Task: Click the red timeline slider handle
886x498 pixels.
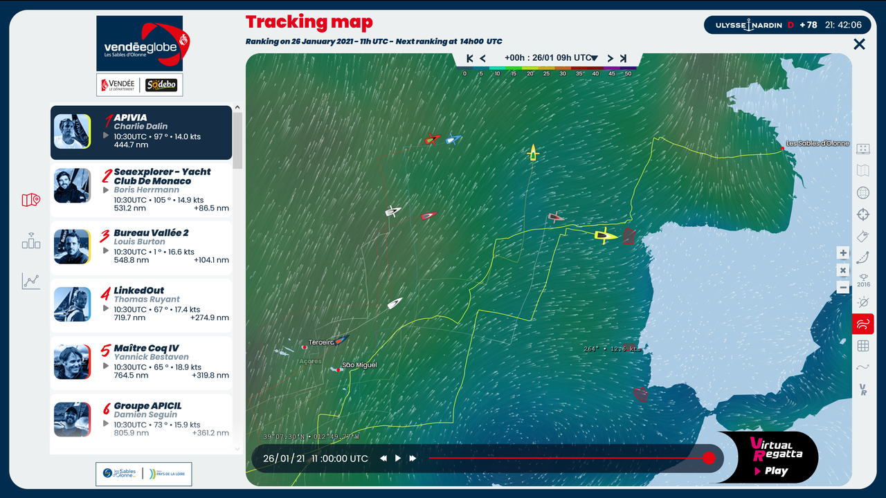Action: point(709,458)
